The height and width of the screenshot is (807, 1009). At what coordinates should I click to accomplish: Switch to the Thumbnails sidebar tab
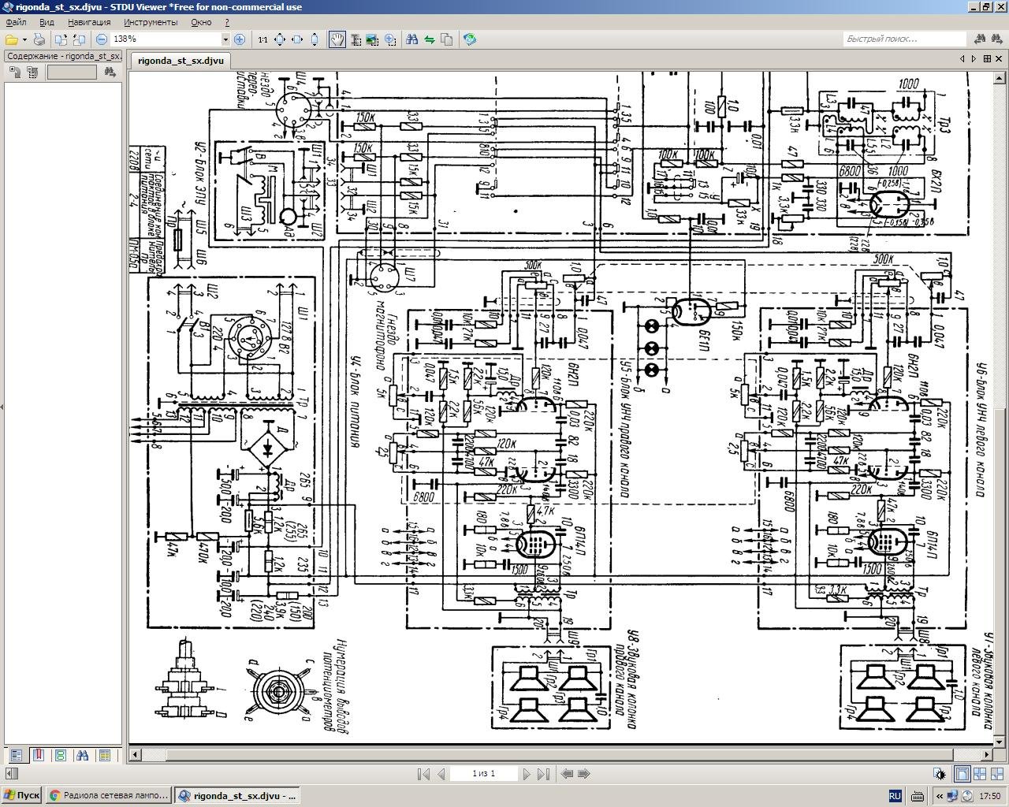click(x=60, y=755)
